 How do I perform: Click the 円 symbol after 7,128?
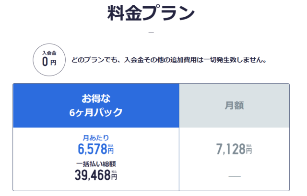[249, 151]
